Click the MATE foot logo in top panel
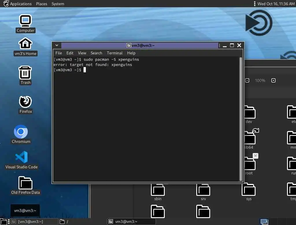The image size is (296, 225). 6,3
